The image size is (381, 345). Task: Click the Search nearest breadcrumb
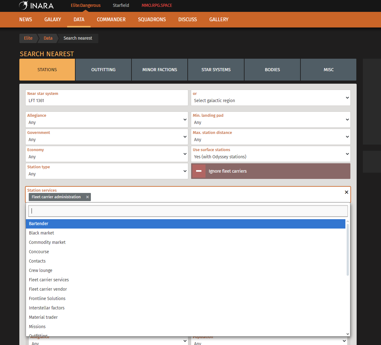pos(78,38)
